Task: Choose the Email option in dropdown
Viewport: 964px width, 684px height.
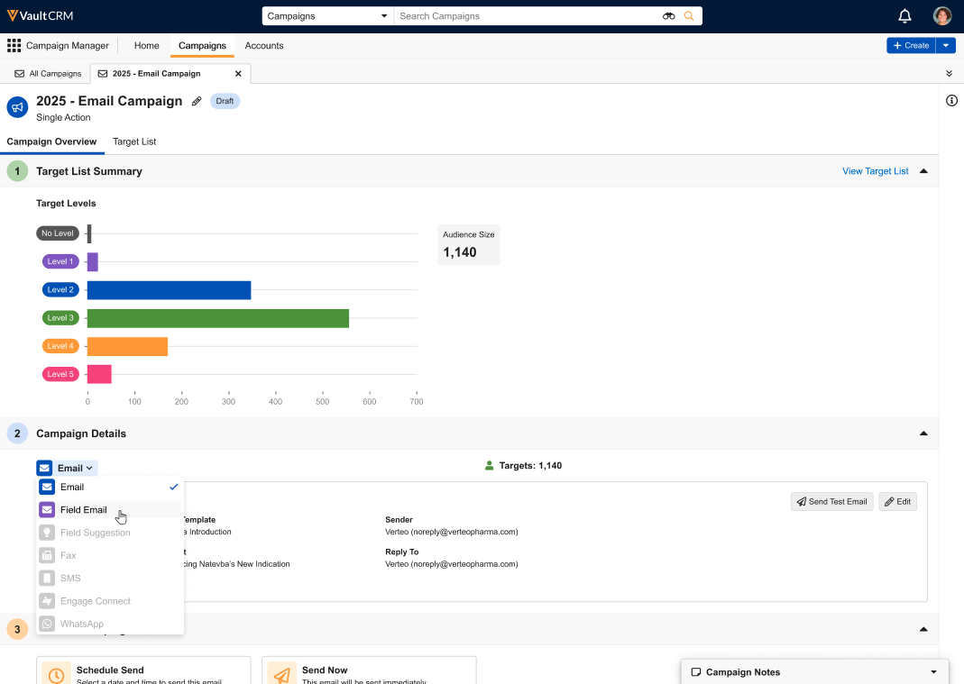Action: pyautogui.click(x=72, y=488)
